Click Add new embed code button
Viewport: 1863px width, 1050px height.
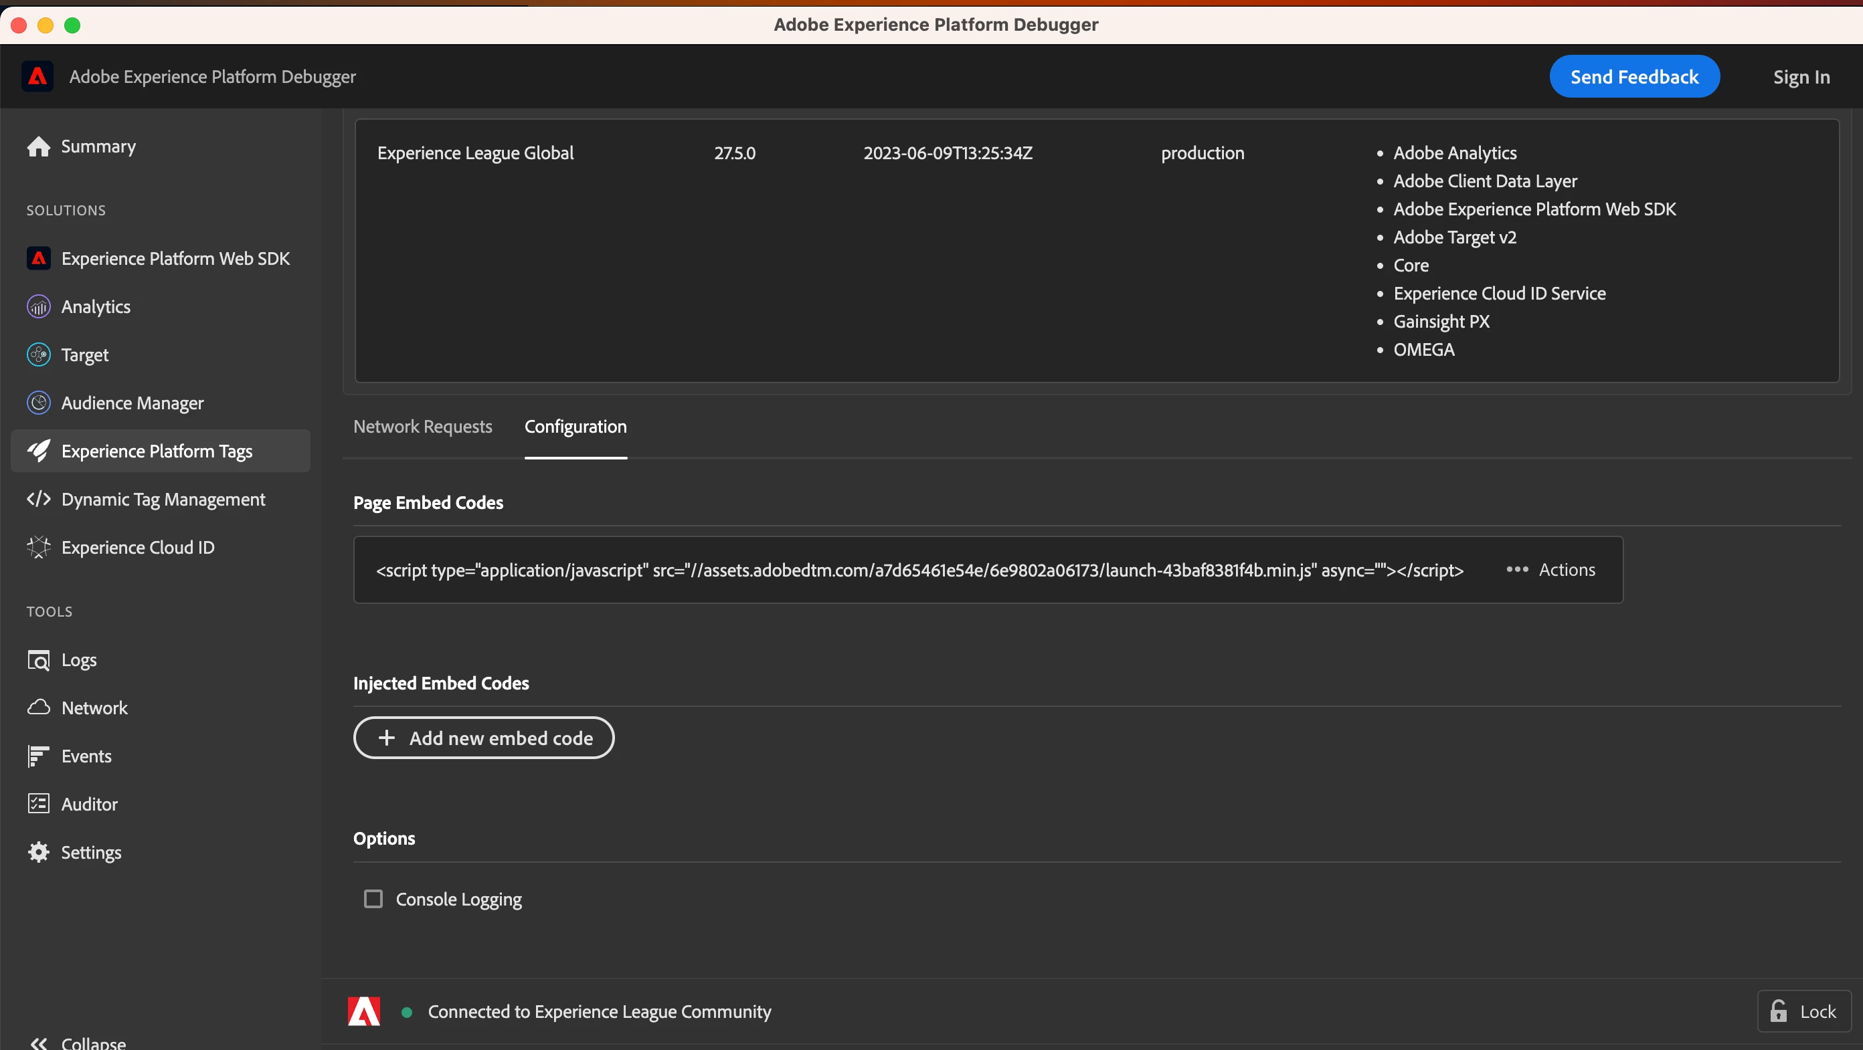(483, 738)
